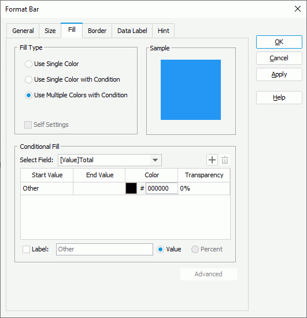Click the 0% transparency cell
The image size is (307, 318).
tap(204, 188)
